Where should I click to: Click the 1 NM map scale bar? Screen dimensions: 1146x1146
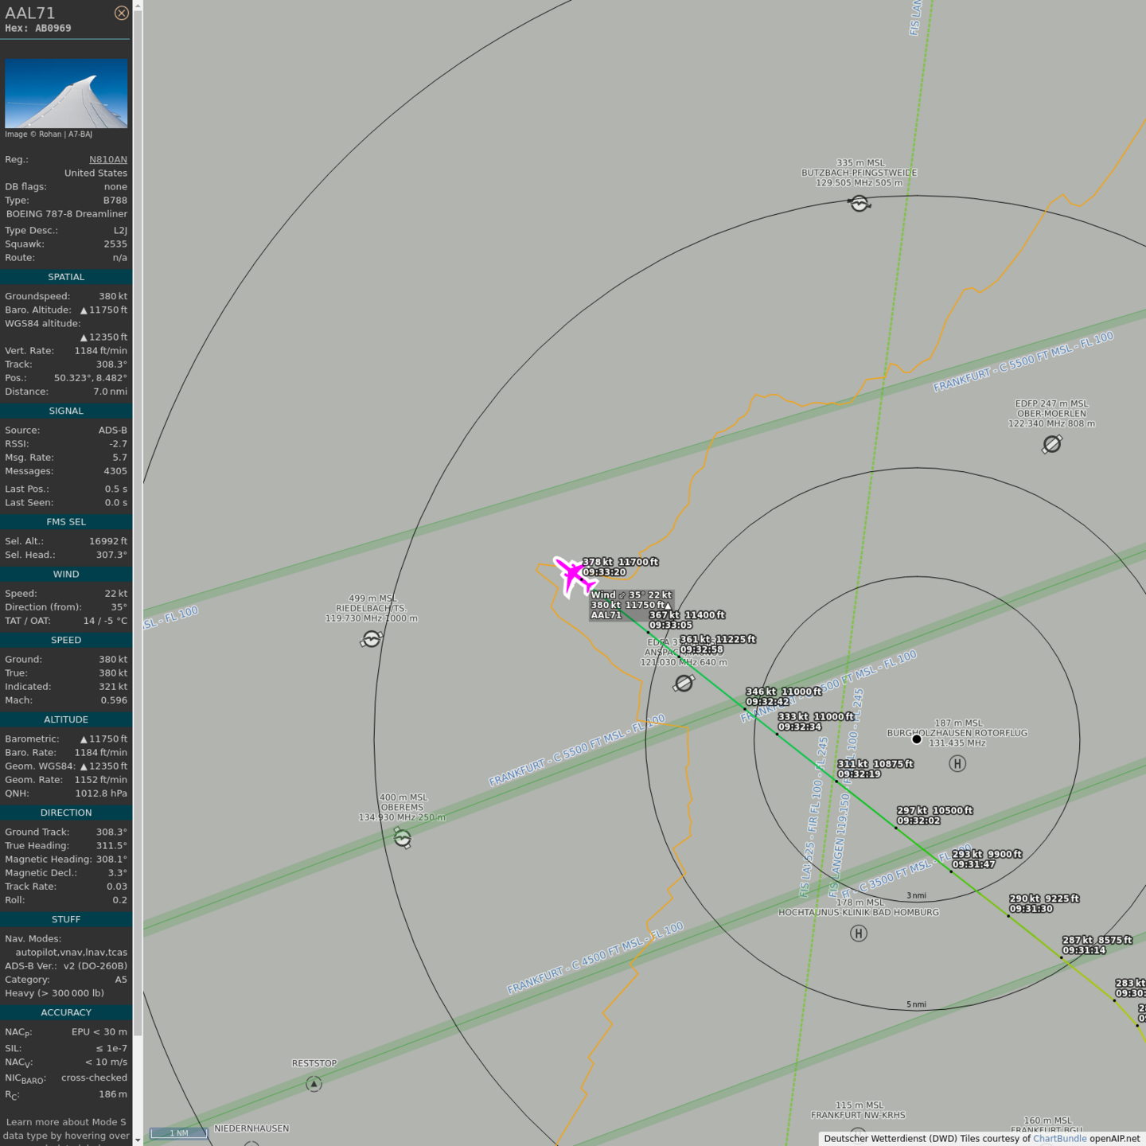click(179, 1133)
